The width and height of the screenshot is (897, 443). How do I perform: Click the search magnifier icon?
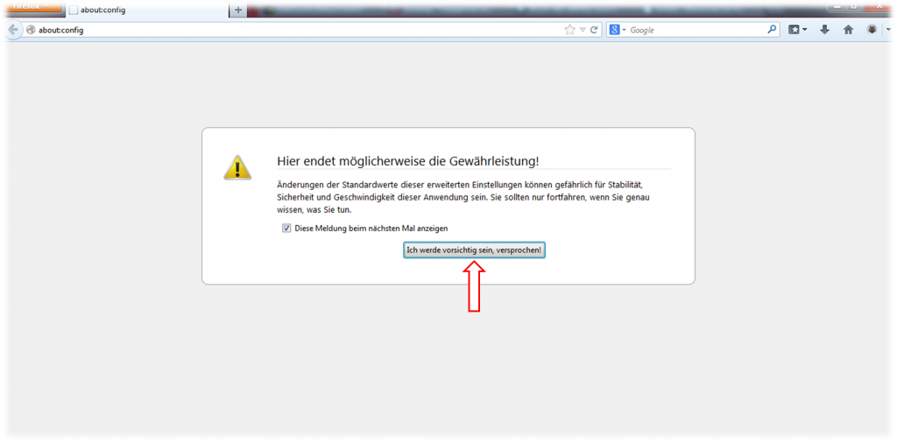tap(772, 30)
